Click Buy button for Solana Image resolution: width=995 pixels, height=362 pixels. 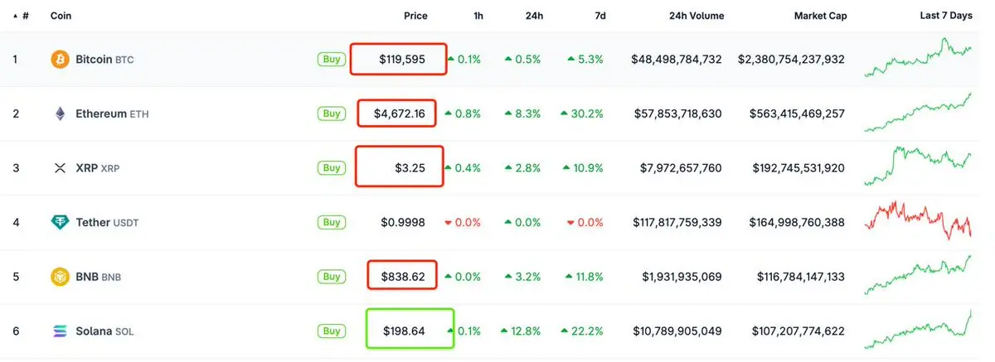click(331, 331)
